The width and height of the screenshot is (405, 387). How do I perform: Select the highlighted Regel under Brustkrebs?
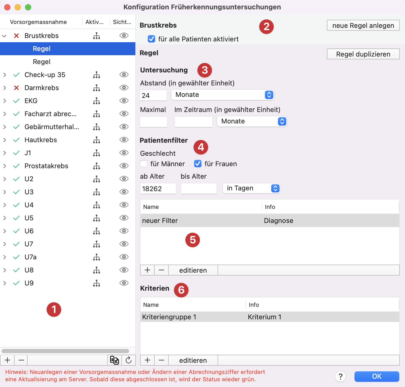tap(68, 49)
